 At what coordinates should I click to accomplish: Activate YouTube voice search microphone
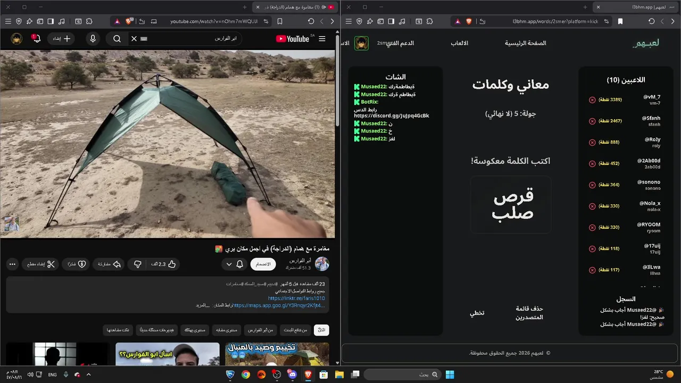tap(93, 39)
